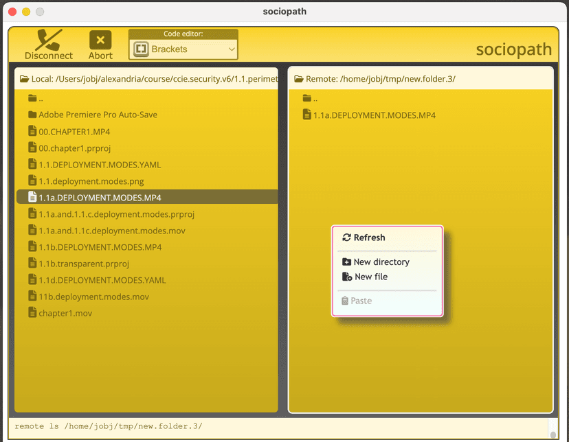Click the file icon of 1.1d.DEPLOYMENT.MODES.YAML
Viewport: 569px width, 442px height.
pos(32,279)
